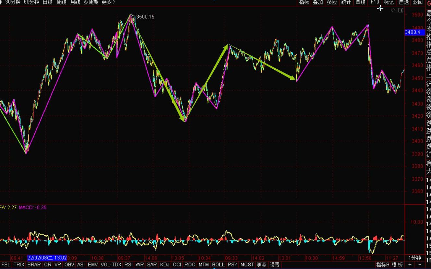This screenshot has height=269, width=431.
Task: Select the 月线 monthly chart tab
Action: pyautogui.click(x=75, y=2)
